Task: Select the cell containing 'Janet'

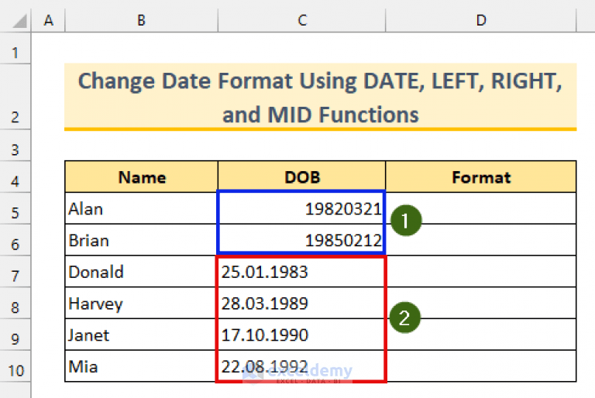Action: 142,335
